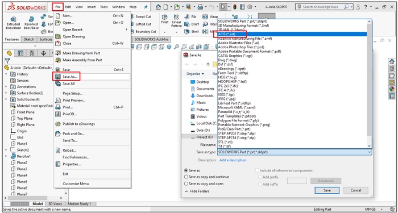Open the MMGS unit system in status bar
Viewport: 398px width, 213px height.
[373, 210]
